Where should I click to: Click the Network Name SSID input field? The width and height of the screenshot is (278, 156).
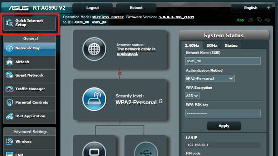[x=223, y=61]
